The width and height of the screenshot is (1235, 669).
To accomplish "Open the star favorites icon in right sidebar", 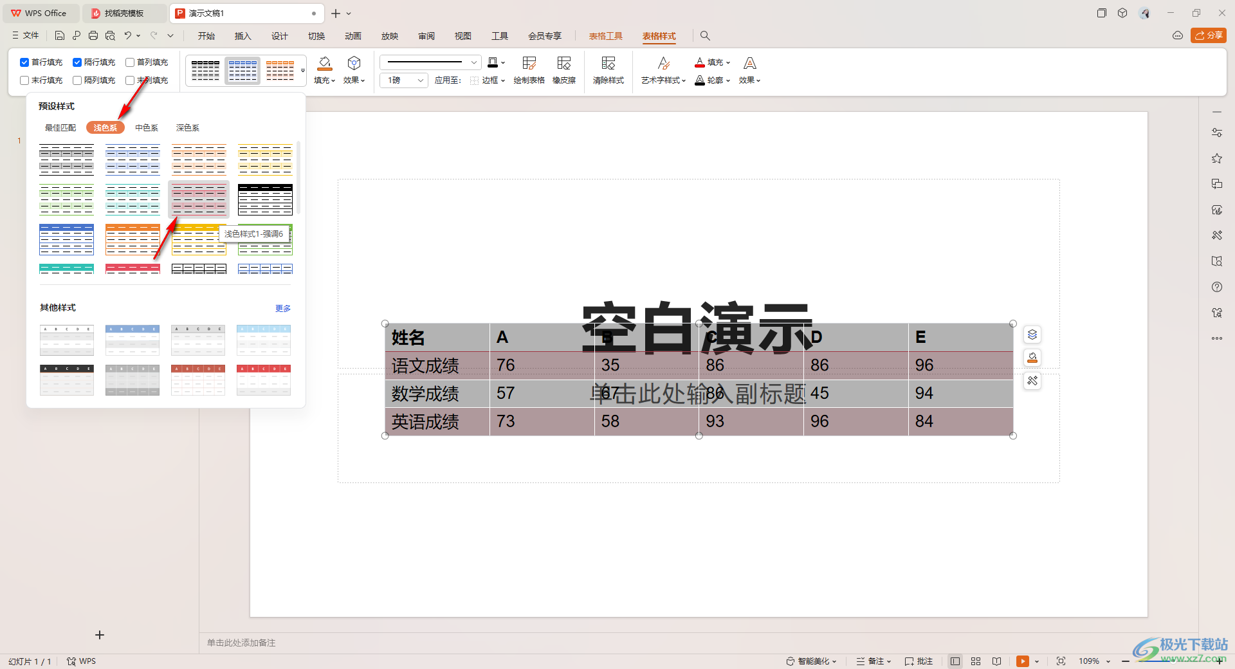I will pyautogui.click(x=1217, y=158).
